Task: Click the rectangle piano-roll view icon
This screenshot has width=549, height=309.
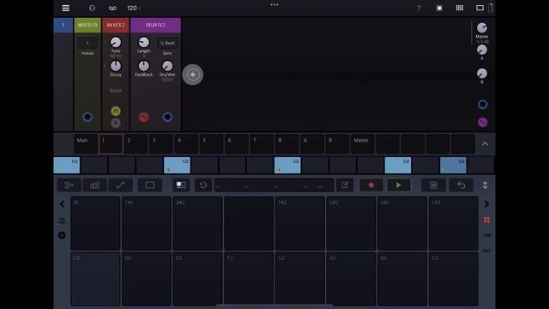Action: click(x=150, y=185)
